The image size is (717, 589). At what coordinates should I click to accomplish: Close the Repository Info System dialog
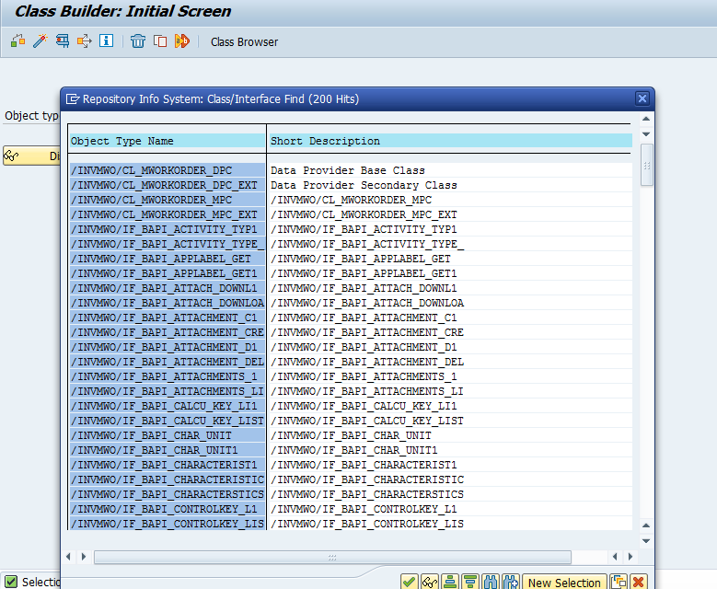pos(642,98)
